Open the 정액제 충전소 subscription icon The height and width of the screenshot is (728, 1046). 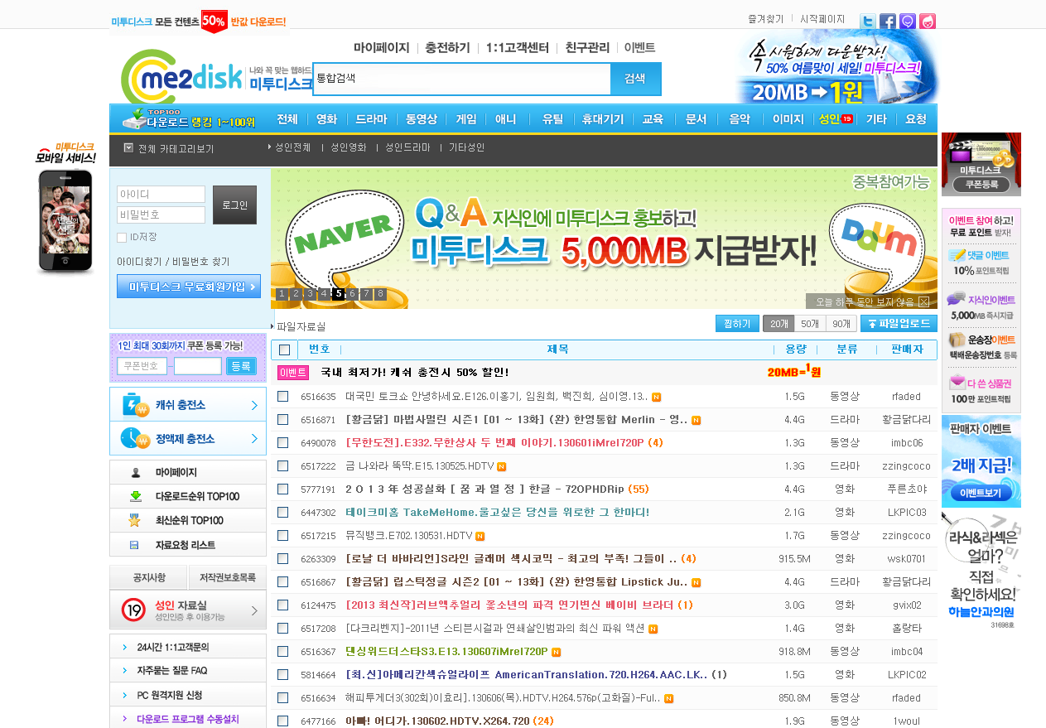[134, 438]
